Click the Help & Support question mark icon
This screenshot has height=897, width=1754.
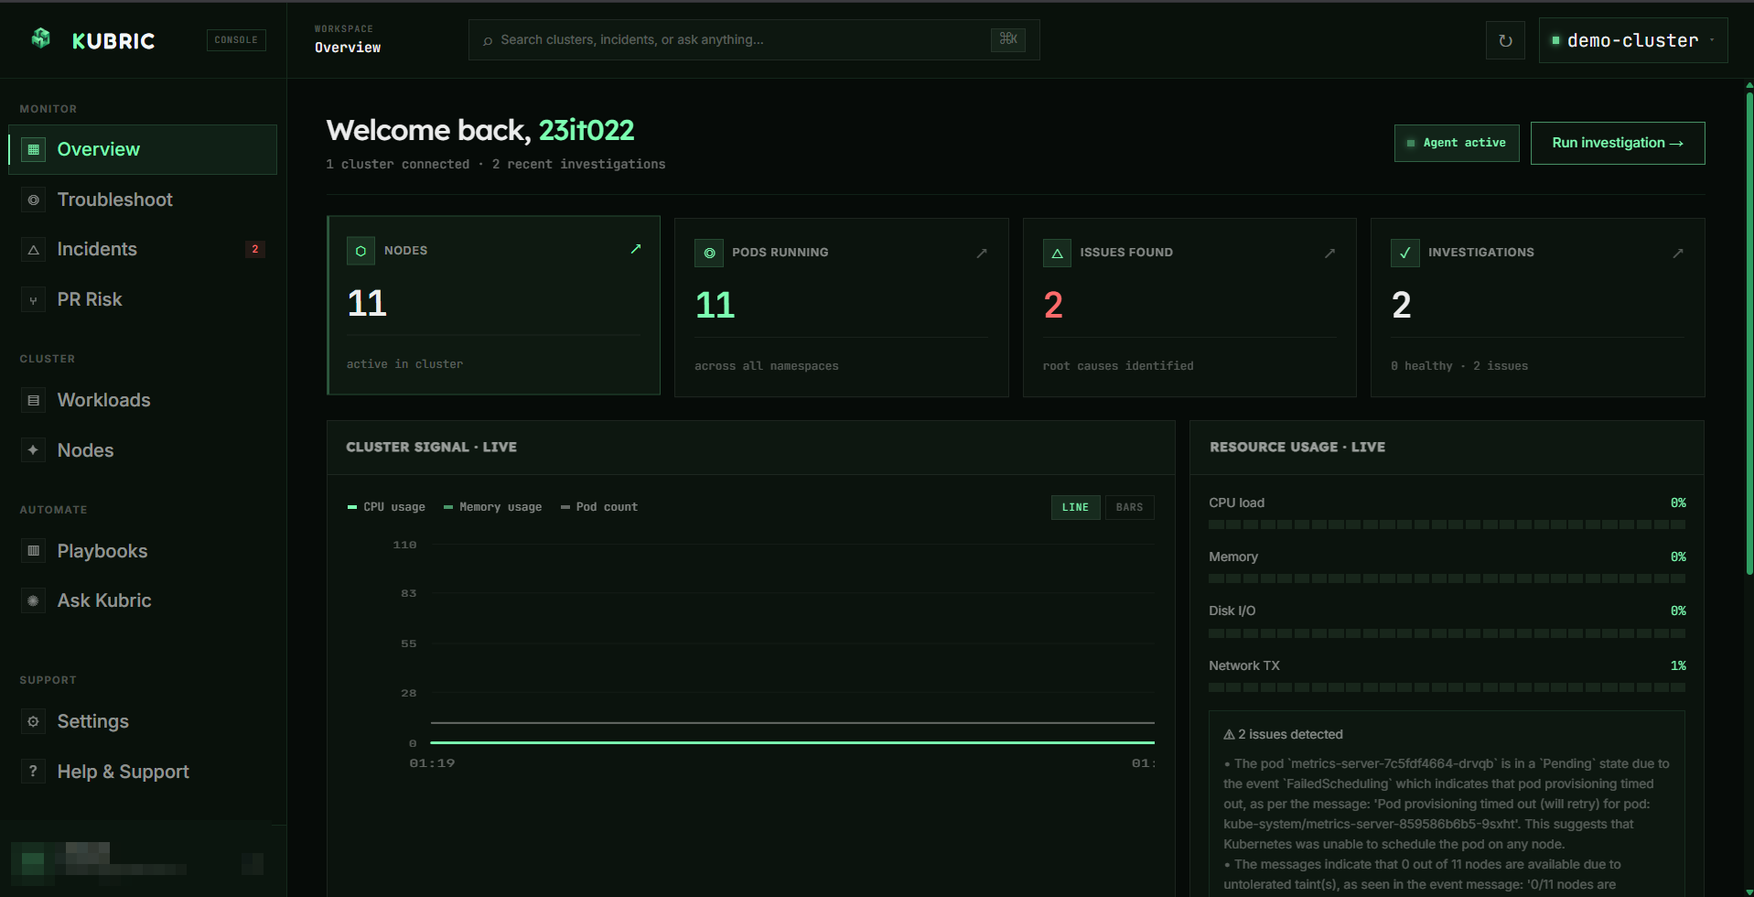(34, 771)
